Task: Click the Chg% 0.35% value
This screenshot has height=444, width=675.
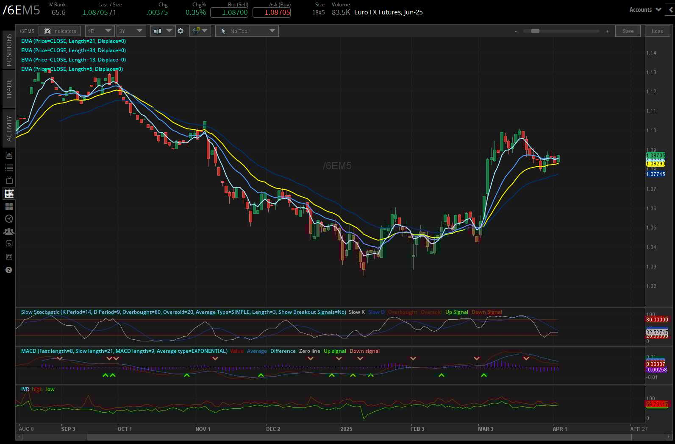Action: point(195,12)
